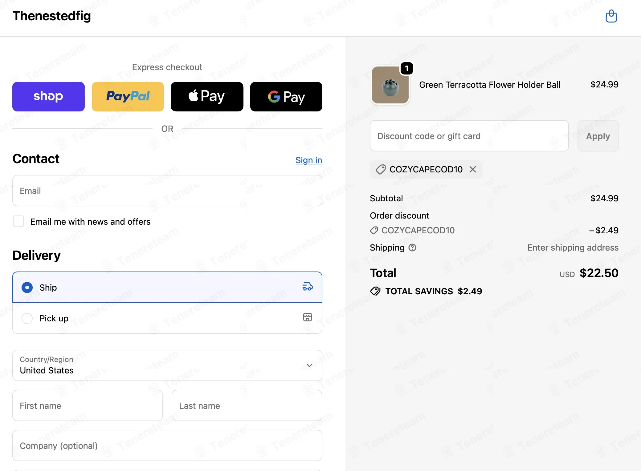The image size is (641, 471).
Task: Click the delivery truck icon in Ship row
Action: (x=307, y=287)
